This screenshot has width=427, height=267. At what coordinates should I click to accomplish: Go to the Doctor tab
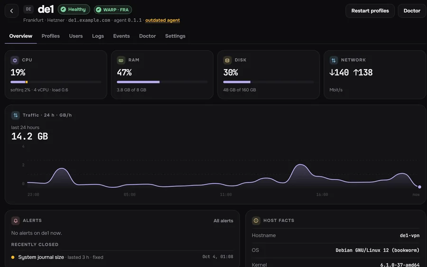(x=148, y=36)
